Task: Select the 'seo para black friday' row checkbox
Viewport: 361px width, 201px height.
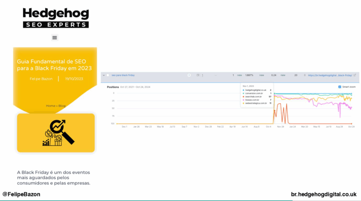Action: tap(108, 75)
